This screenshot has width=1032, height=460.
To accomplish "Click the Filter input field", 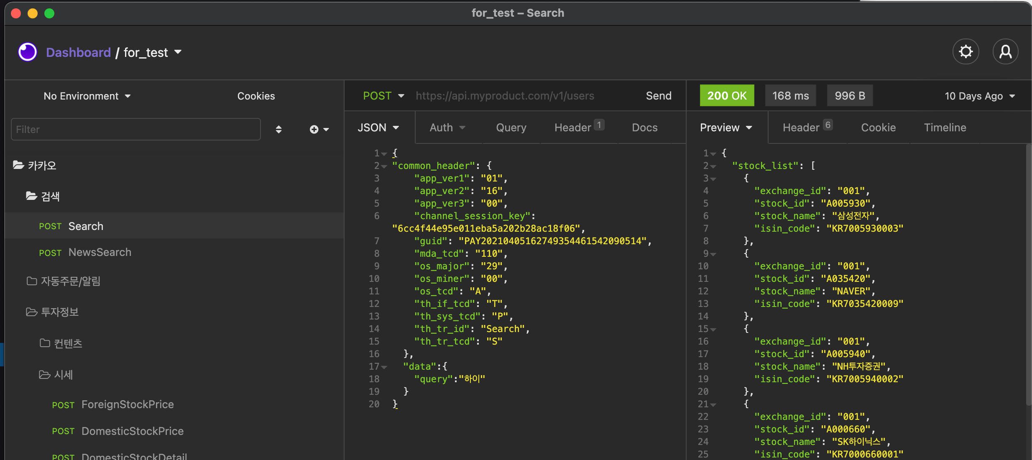I will click(x=135, y=130).
